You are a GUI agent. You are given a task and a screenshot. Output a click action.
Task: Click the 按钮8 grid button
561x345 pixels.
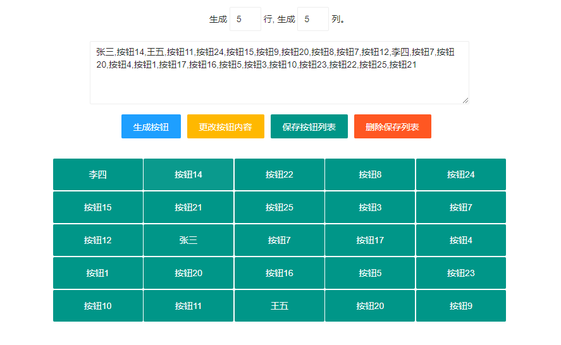370,174
